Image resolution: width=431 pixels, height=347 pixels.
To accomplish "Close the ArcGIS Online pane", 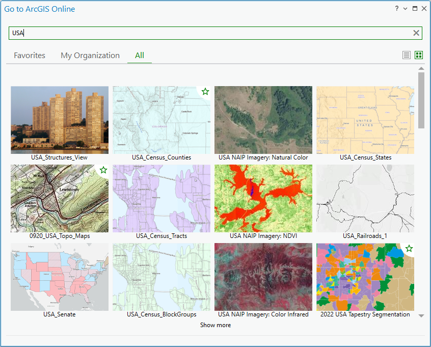I will [x=424, y=9].
